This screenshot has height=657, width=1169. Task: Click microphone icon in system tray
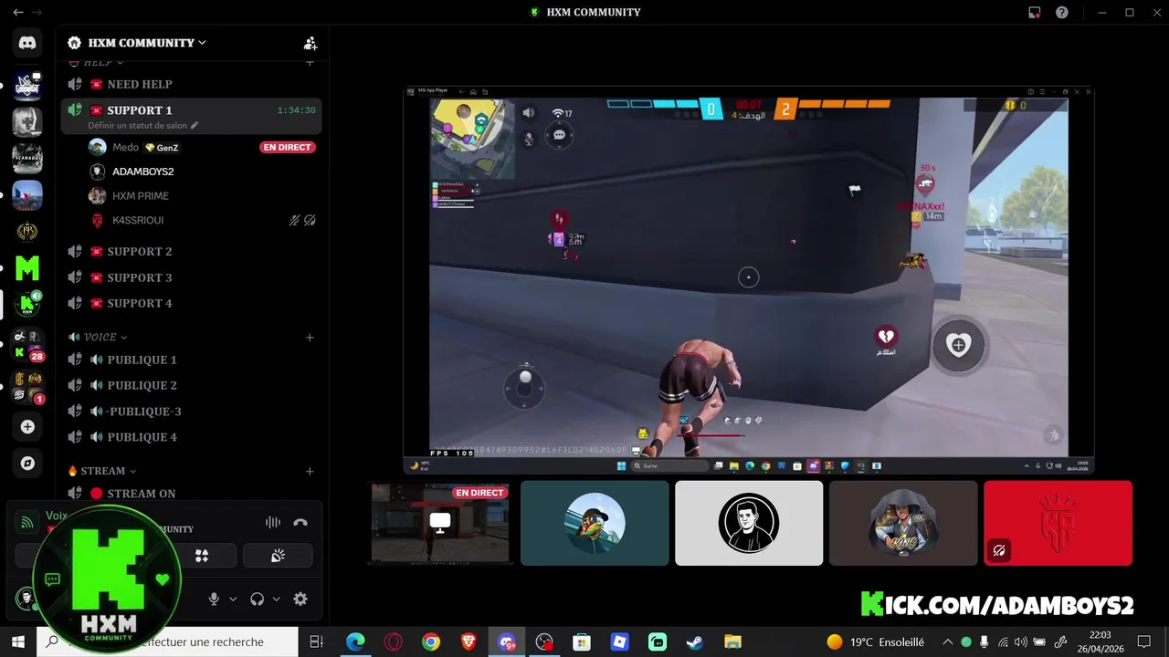pyautogui.click(x=986, y=642)
